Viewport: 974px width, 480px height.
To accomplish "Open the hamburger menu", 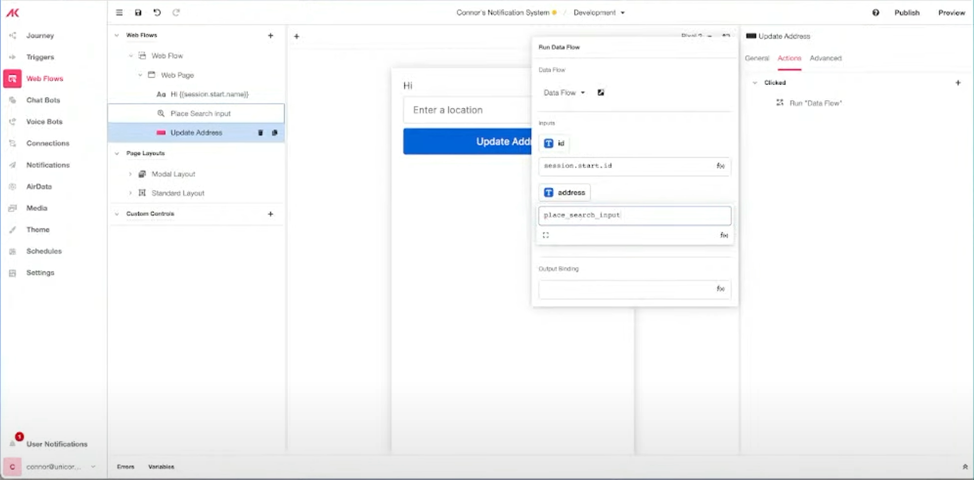I will point(119,13).
